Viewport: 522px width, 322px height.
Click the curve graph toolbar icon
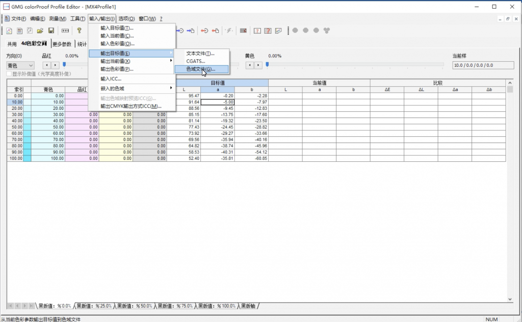(278, 31)
